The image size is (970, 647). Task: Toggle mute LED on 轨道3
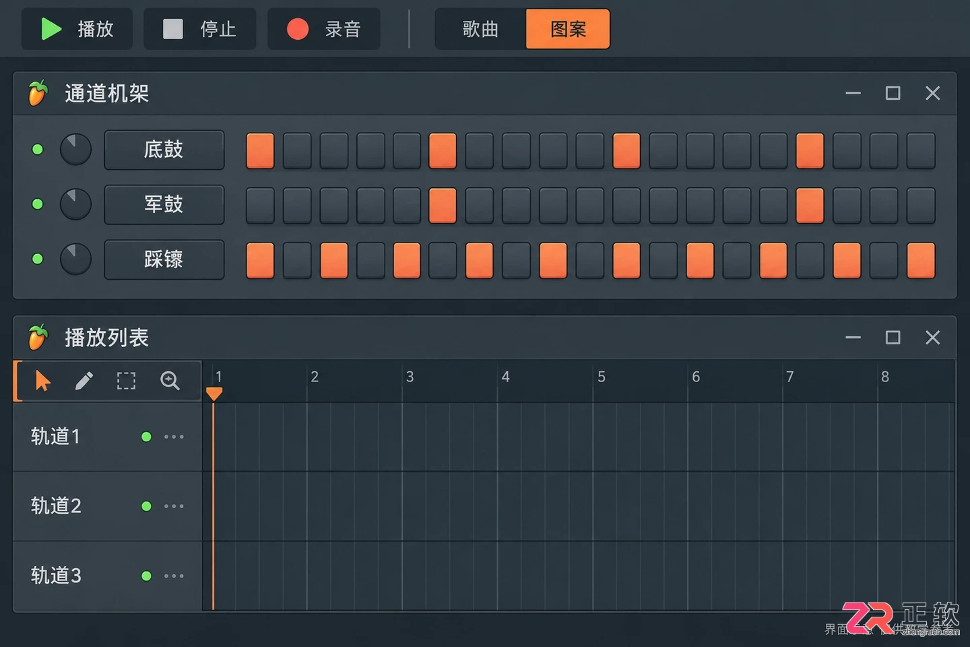[x=146, y=576]
